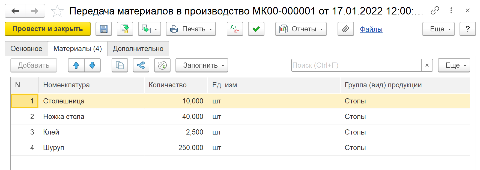Open the Заполнить dropdown
The height and width of the screenshot is (170, 480).
pyautogui.click(x=201, y=65)
